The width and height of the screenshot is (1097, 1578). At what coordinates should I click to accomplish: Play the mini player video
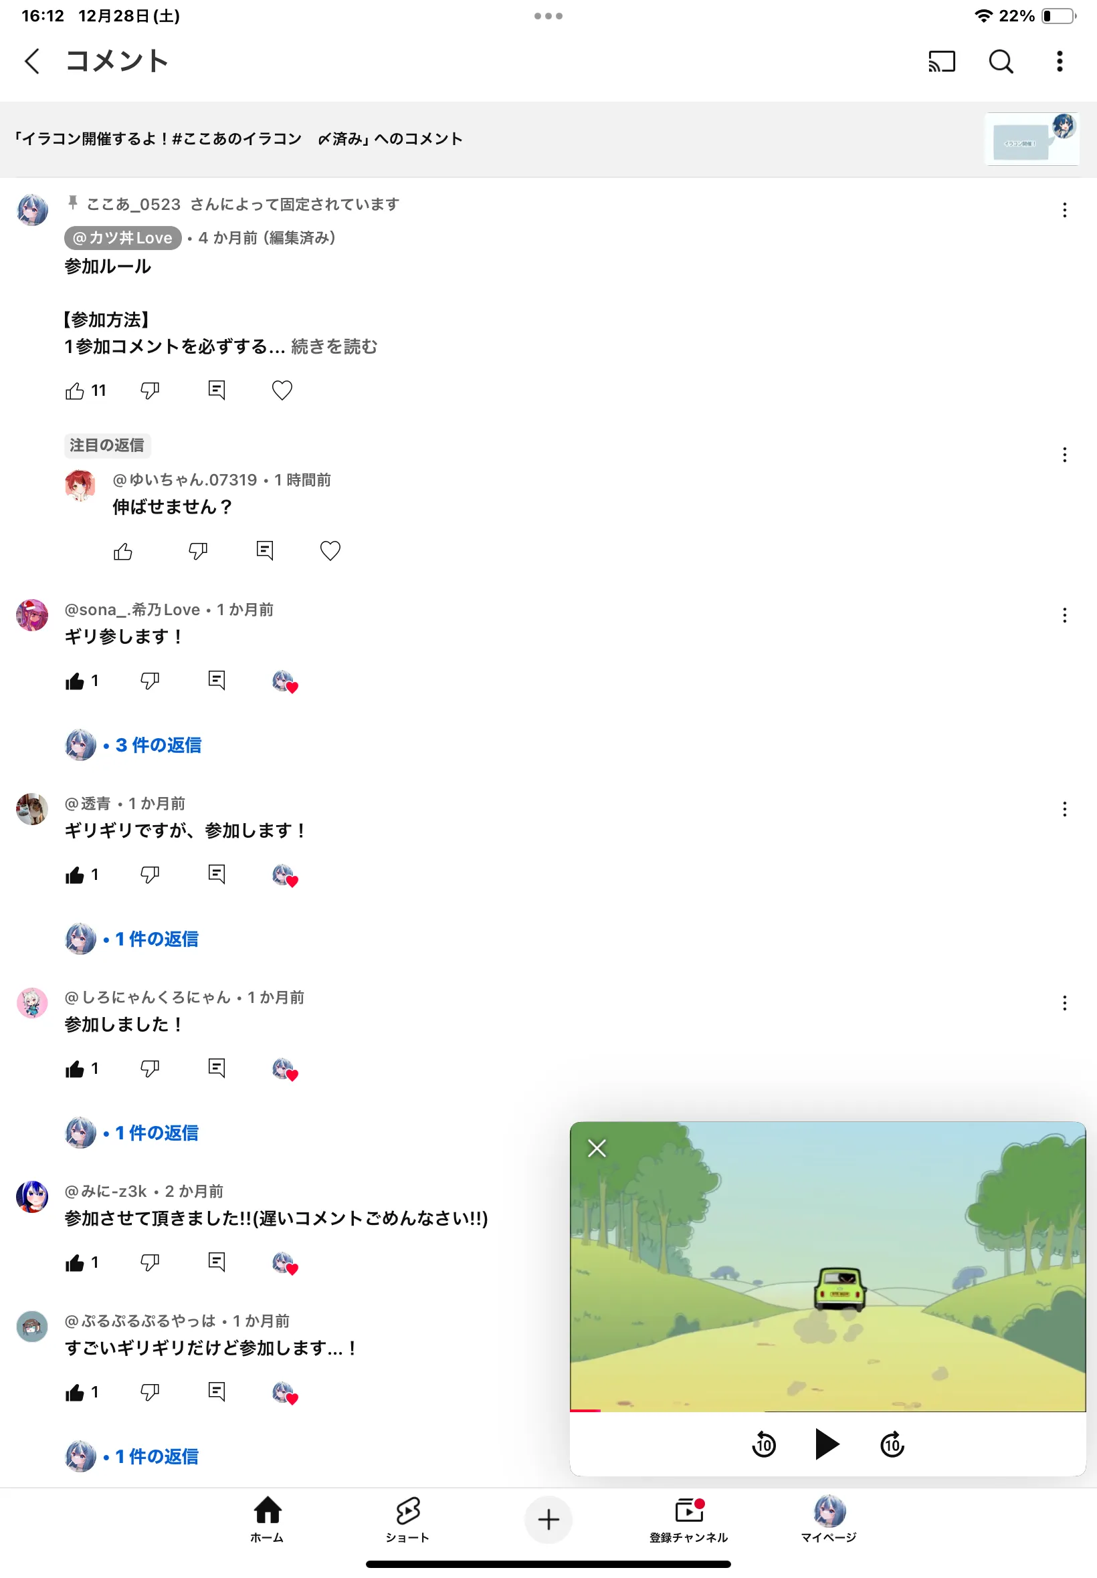click(x=827, y=1444)
